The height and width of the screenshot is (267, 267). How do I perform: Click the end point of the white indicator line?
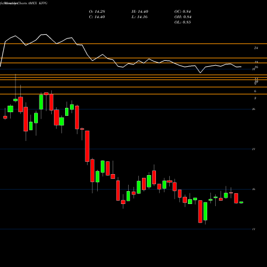[241, 67]
